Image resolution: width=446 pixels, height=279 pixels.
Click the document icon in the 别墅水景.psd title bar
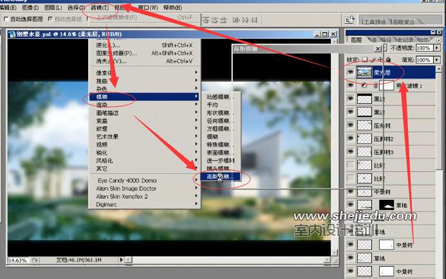point(12,34)
